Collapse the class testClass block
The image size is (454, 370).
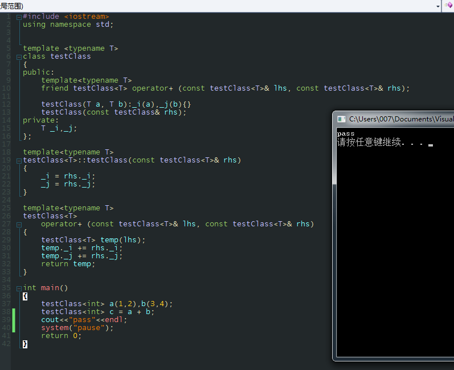click(x=19, y=57)
